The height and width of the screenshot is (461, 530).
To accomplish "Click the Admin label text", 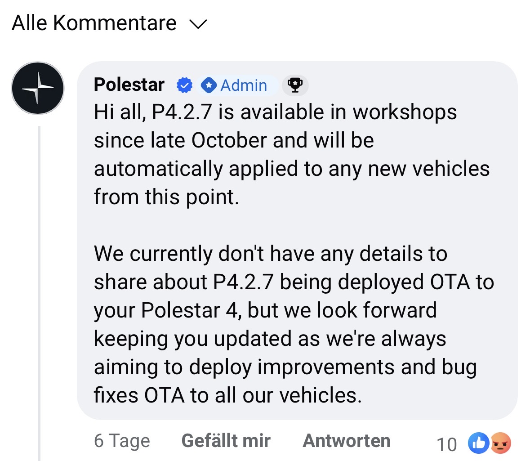I will click(244, 85).
